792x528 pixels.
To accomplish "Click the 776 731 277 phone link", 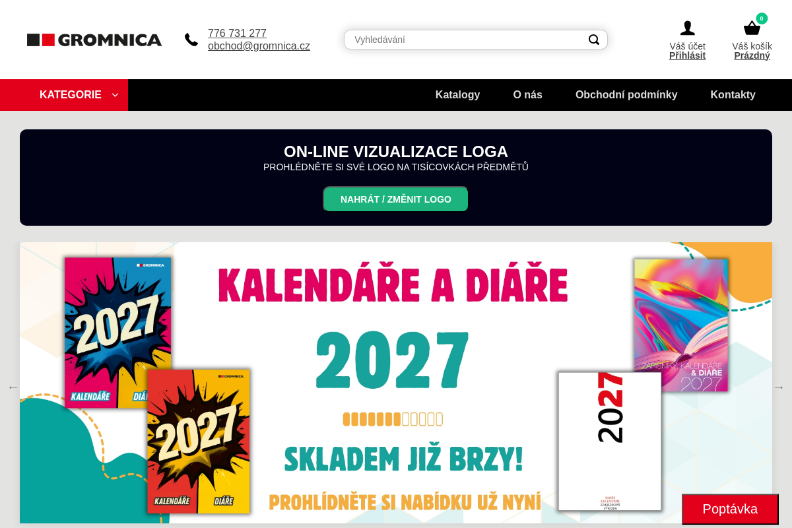I will pos(237,34).
